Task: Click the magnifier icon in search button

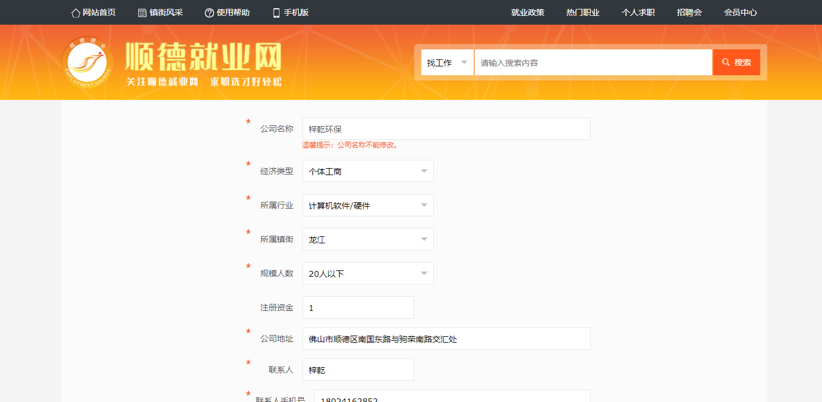Action: (726, 62)
